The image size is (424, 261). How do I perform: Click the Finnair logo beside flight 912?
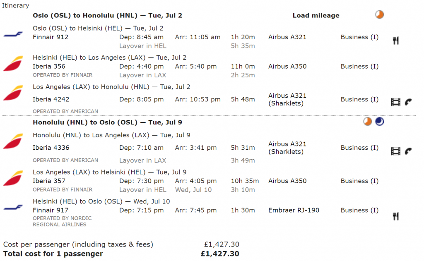(13, 34)
